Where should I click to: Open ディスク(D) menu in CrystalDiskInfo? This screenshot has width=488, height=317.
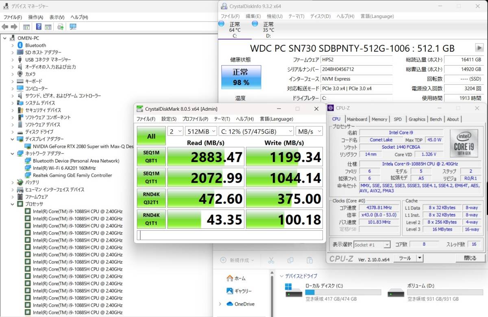[x=320, y=16]
